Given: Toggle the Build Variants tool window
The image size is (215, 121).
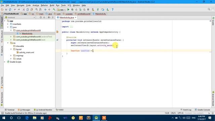Looking at the screenshot, I should pyautogui.click(x=2, y=99).
